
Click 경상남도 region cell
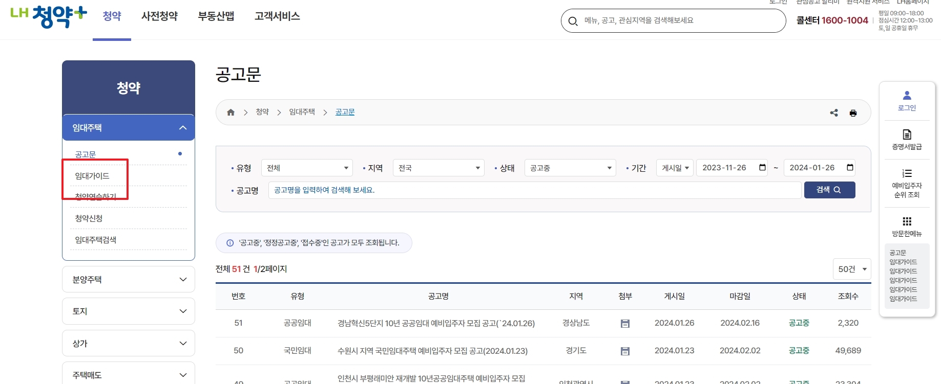click(x=576, y=323)
